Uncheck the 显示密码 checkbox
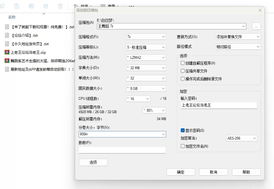The height and width of the screenshot is (189, 274). pos(183,130)
